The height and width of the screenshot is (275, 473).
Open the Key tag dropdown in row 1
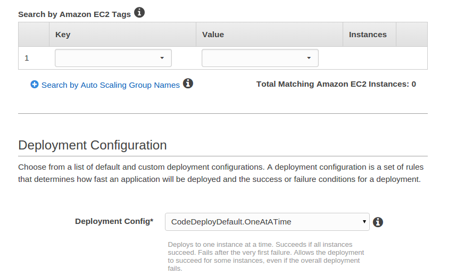pyautogui.click(x=113, y=58)
